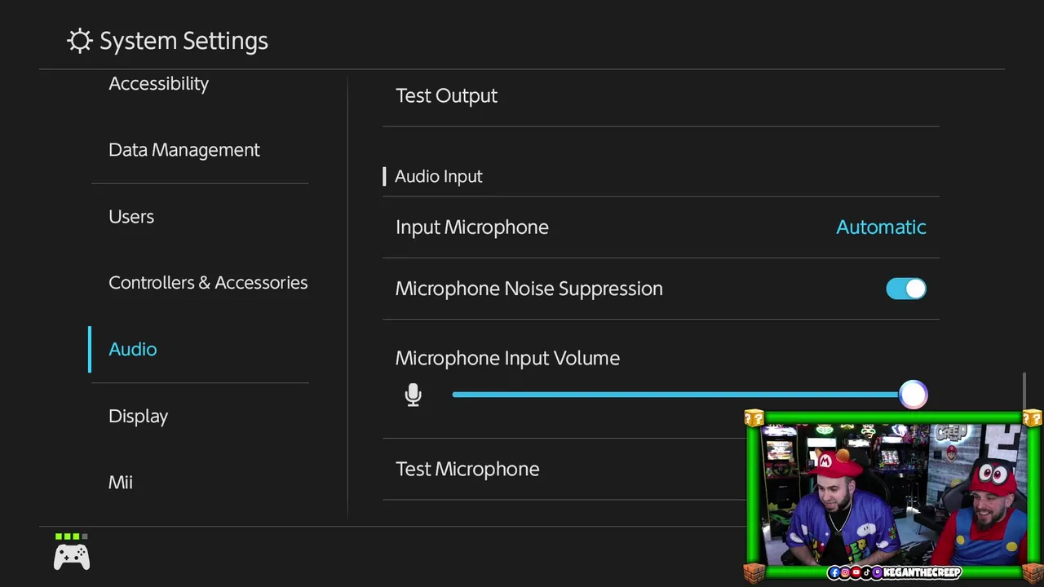Screen dimensions: 1044x587
Task: Open the Audio settings category
Action: point(132,349)
